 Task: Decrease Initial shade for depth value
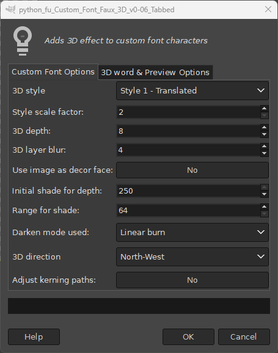click(x=265, y=194)
